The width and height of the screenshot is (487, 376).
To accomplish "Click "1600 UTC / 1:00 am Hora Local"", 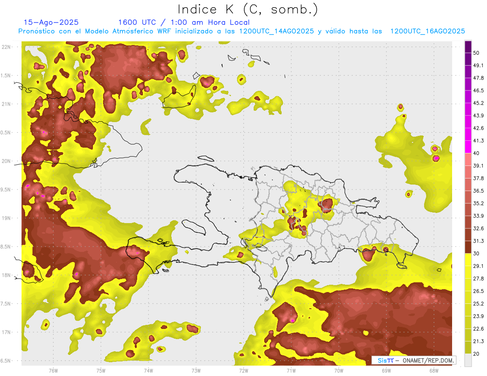I will (x=184, y=22).
